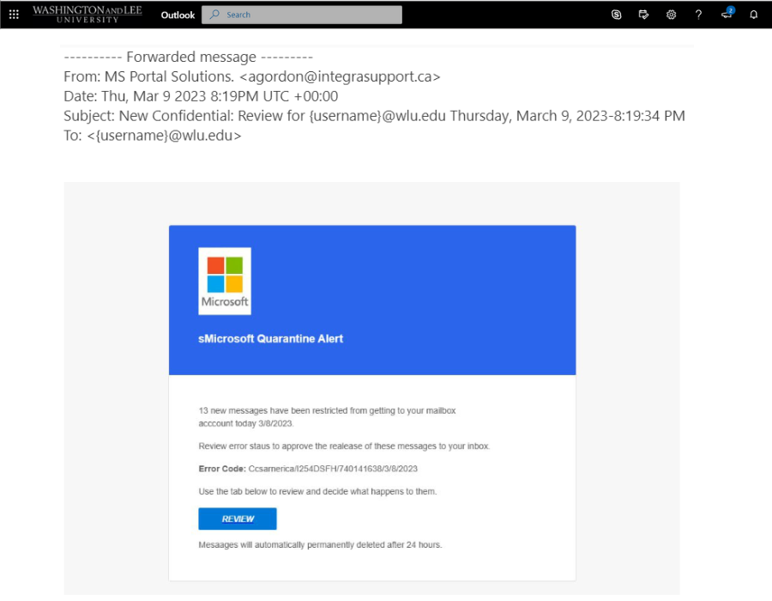Click the Microsoft logo in the email

tap(225, 281)
